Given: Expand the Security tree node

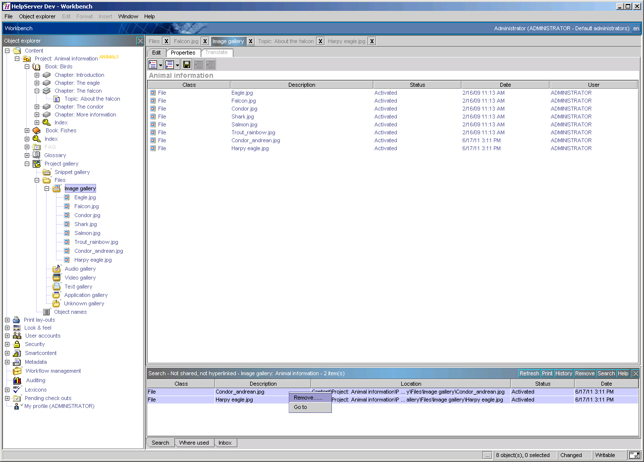Looking at the screenshot, I should [7, 344].
